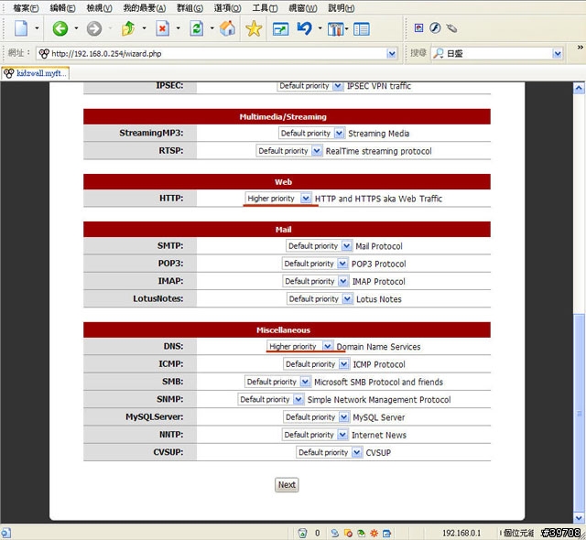
Task: Open the home page icon
Action: tap(228, 28)
